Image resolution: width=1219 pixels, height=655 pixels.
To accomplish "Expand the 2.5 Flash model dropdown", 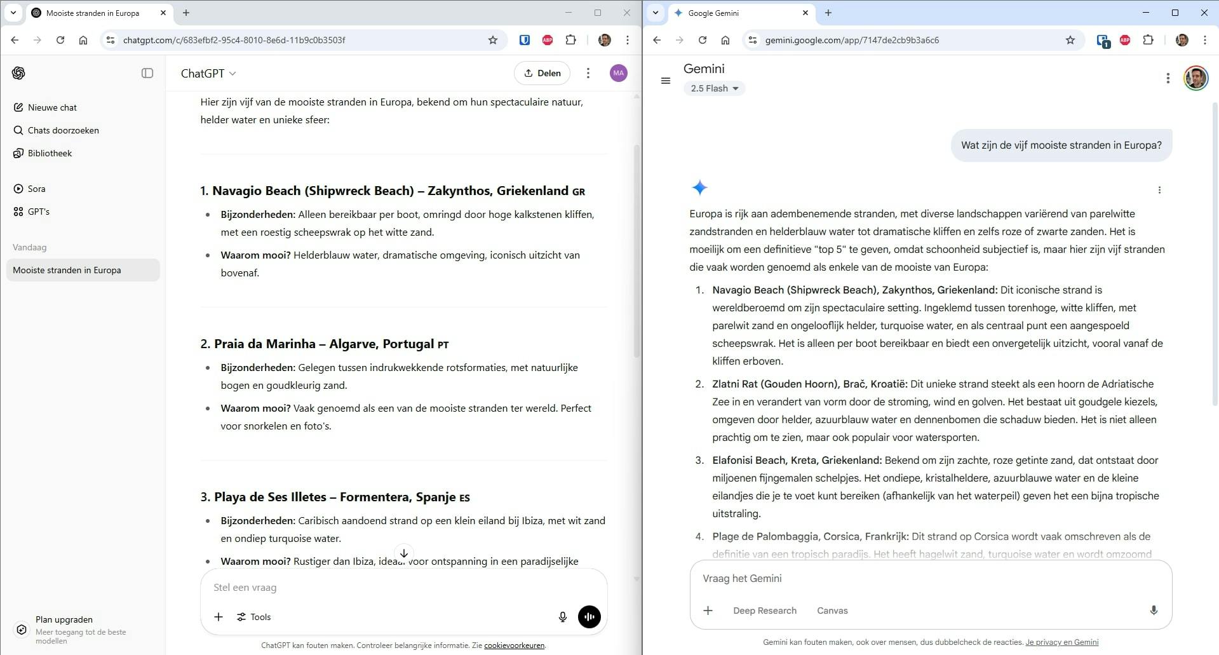I will 715,88.
